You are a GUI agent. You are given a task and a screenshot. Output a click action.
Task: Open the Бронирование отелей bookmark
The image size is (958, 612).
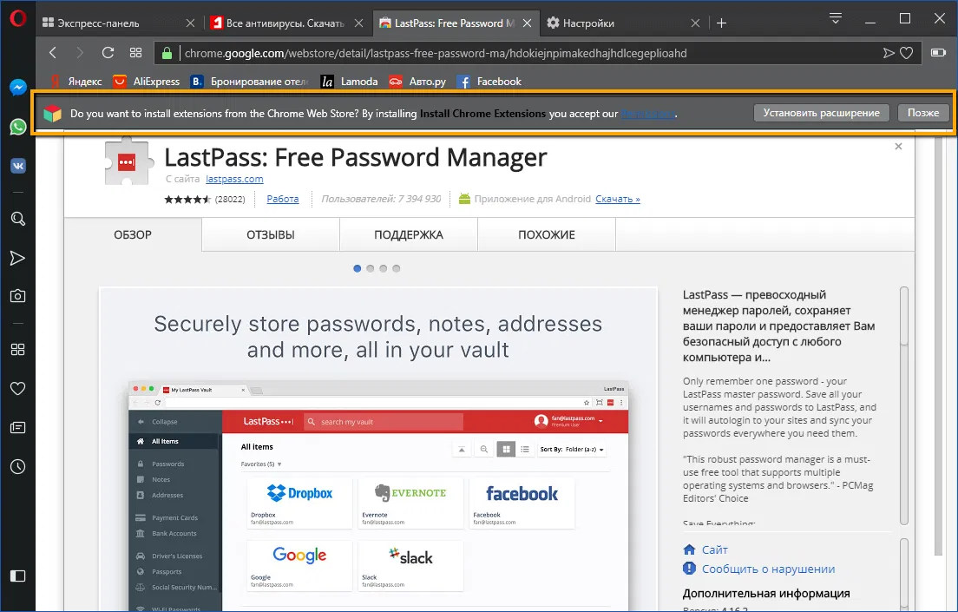250,82
